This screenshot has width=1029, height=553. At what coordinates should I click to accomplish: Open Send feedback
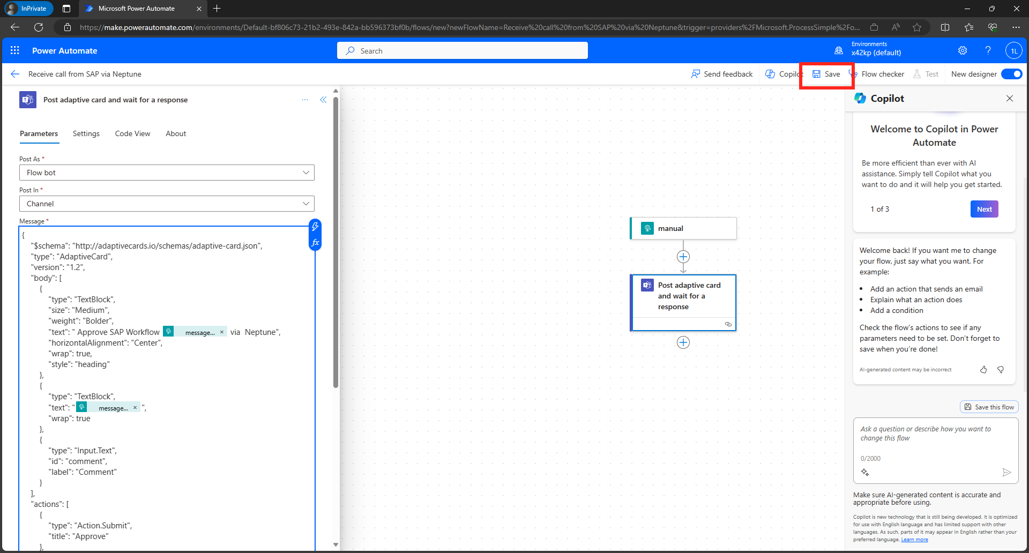tap(722, 74)
